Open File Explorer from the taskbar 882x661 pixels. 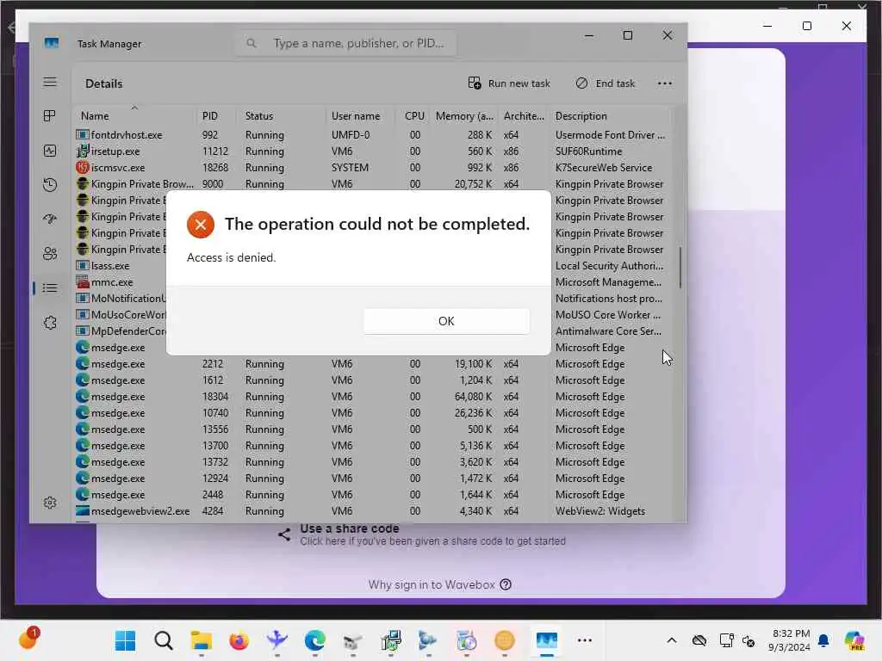201,640
